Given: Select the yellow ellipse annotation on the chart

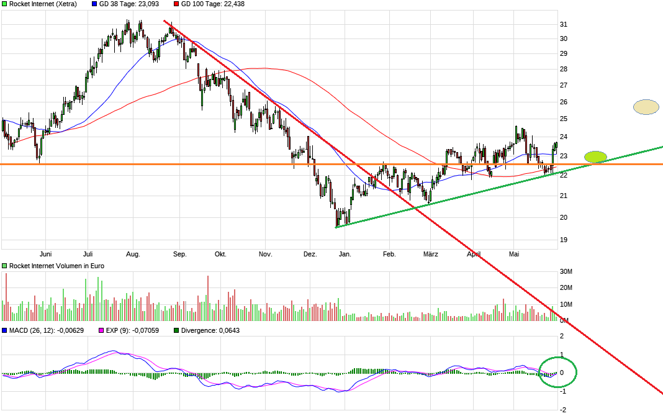Looking at the screenshot, I should coord(646,107).
